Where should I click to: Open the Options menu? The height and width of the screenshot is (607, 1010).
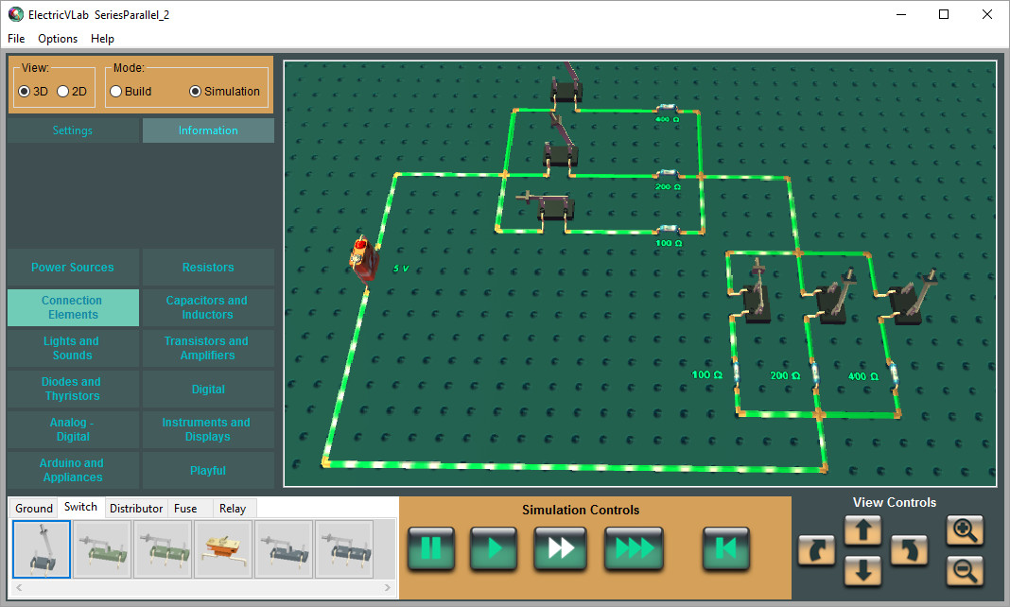tap(57, 39)
